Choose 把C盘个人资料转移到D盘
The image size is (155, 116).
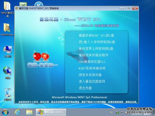(x=97, y=42)
